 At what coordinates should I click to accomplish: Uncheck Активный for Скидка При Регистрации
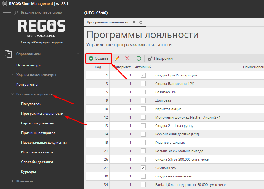click(x=143, y=75)
